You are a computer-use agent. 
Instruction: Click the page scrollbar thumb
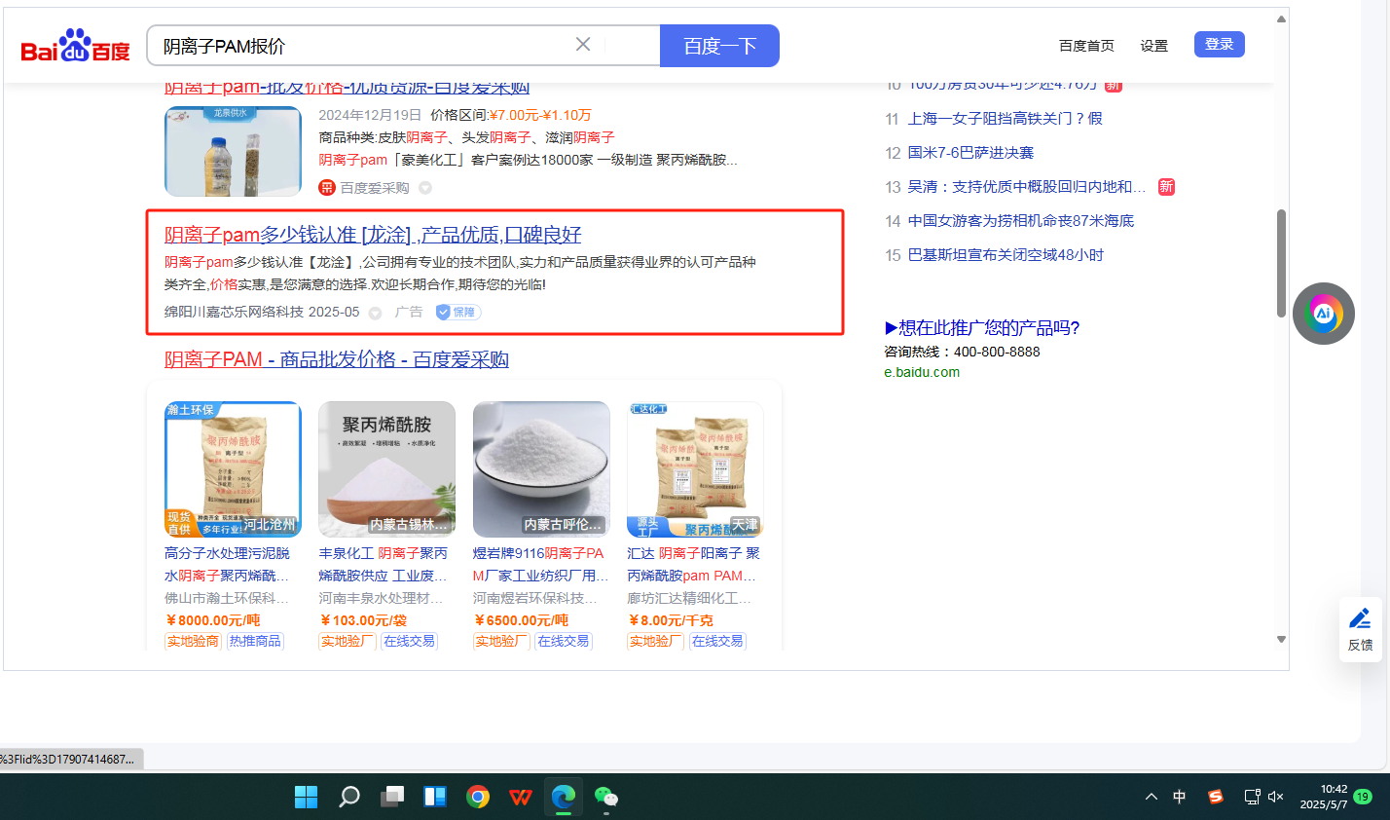tap(1281, 263)
